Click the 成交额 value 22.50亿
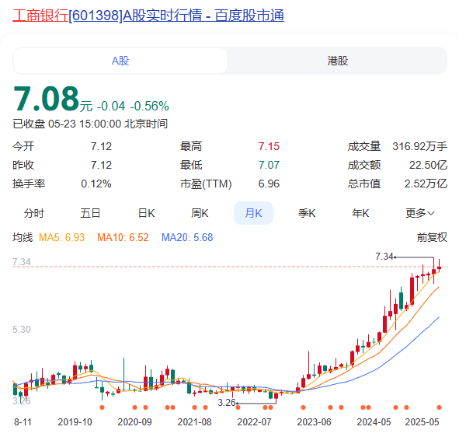 428,165
